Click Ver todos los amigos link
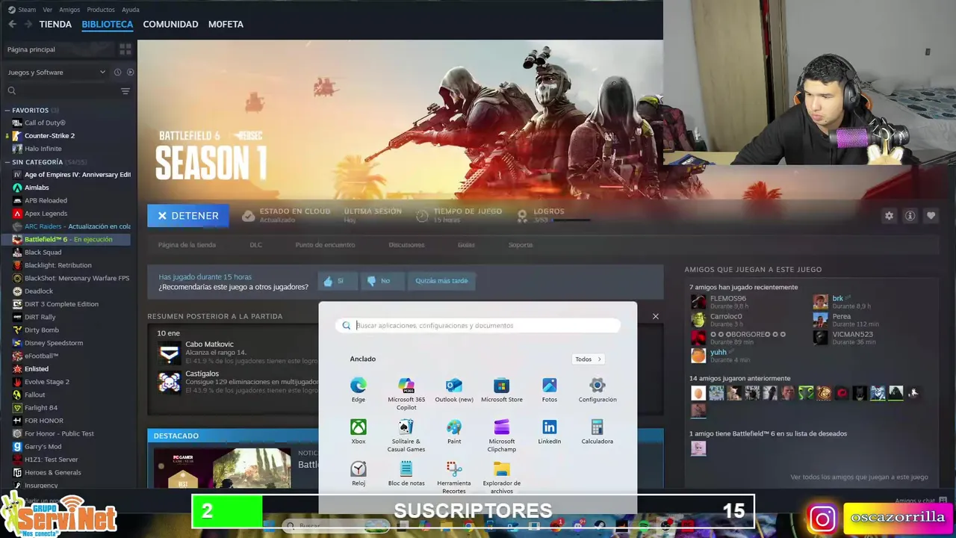The height and width of the screenshot is (538, 956). point(859,477)
